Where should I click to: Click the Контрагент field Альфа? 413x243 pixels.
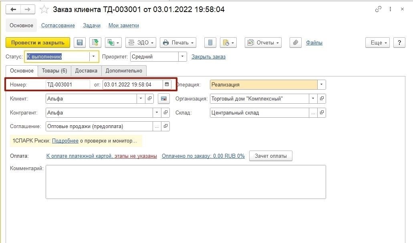[x=99, y=112]
